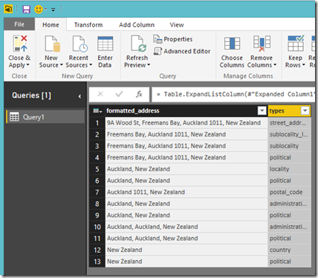Switch to the Home tab

(51, 24)
